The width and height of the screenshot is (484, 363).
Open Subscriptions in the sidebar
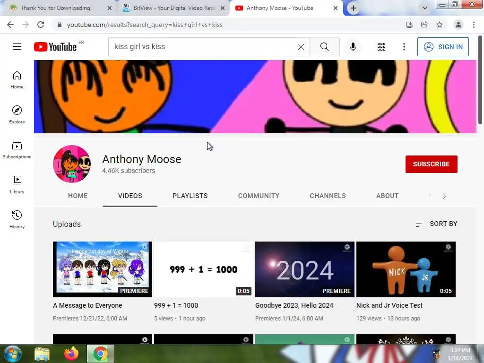pos(17,150)
